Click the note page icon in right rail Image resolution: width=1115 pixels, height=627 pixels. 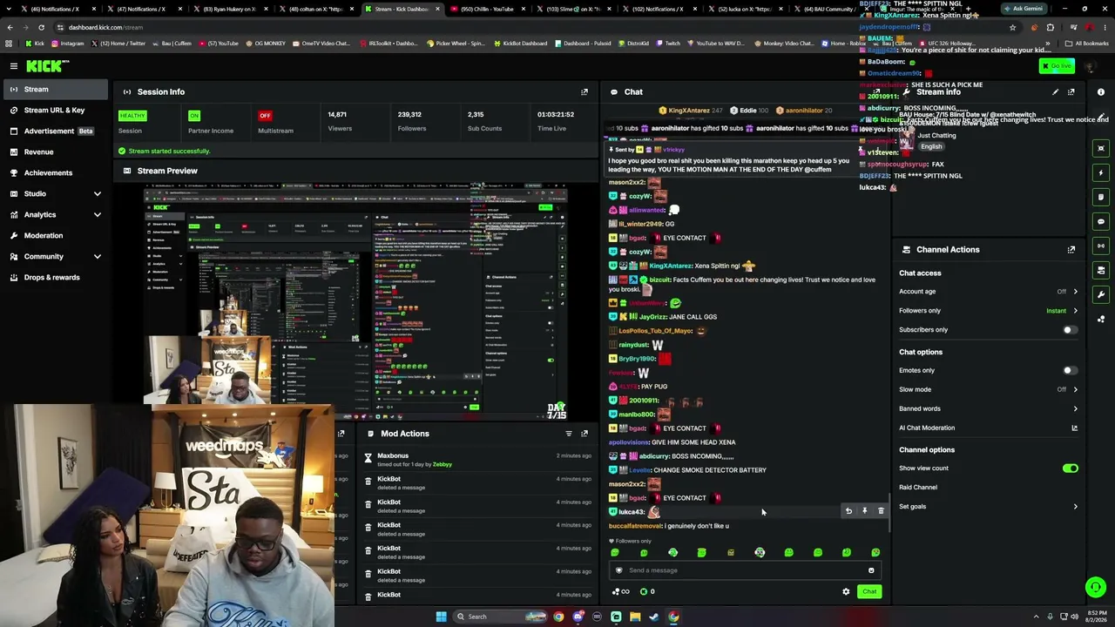[1101, 197]
